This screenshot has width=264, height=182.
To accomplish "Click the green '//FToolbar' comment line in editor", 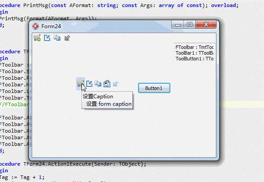I will [x=14, y=104].
